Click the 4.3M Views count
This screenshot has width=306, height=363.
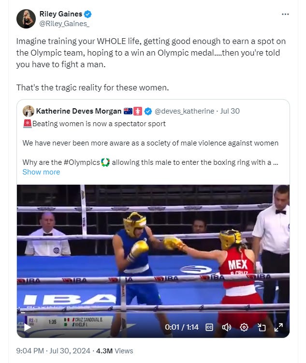point(115,351)
